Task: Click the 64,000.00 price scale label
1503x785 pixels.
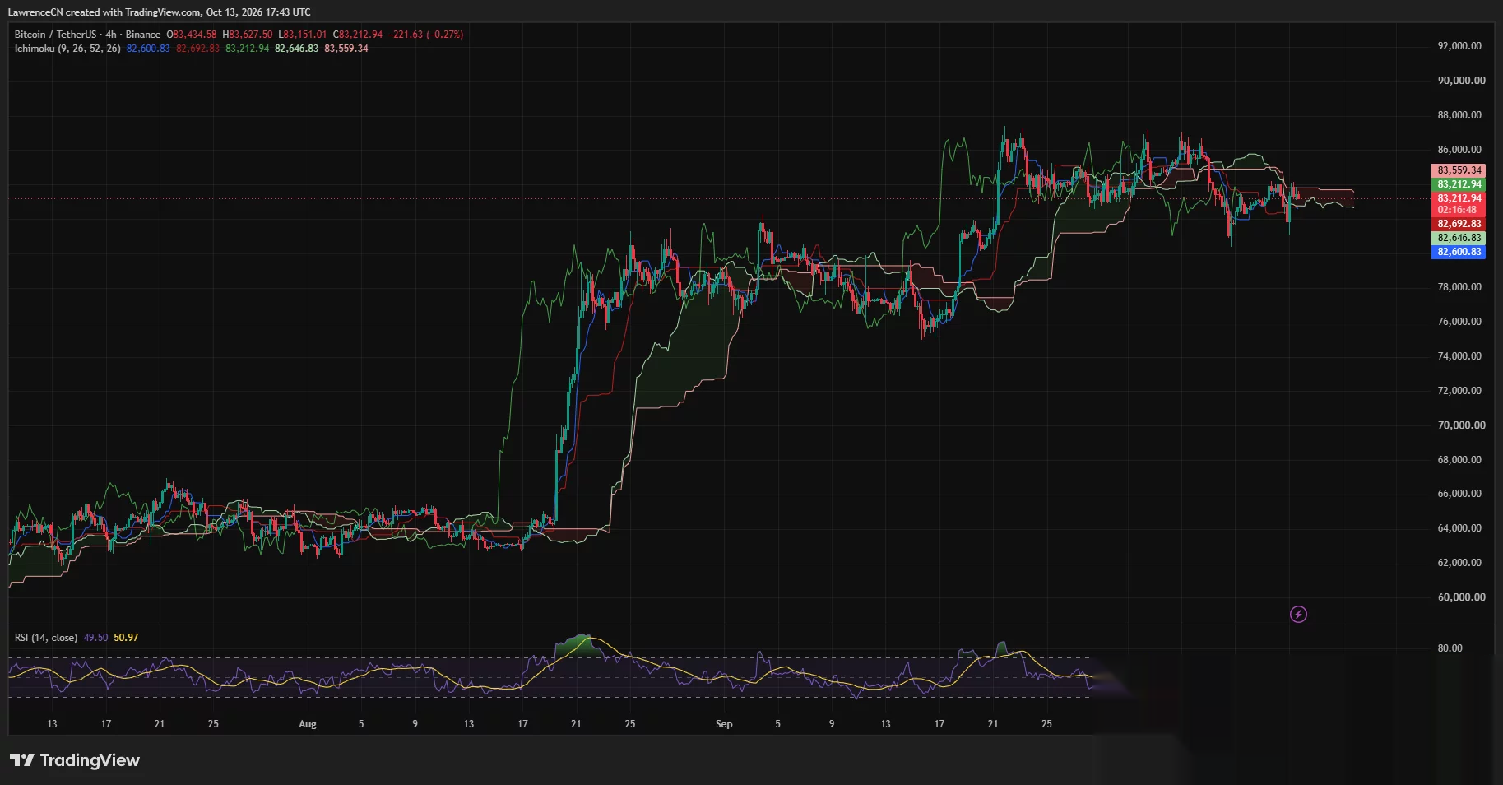Action: click(x=1459, y=528)
